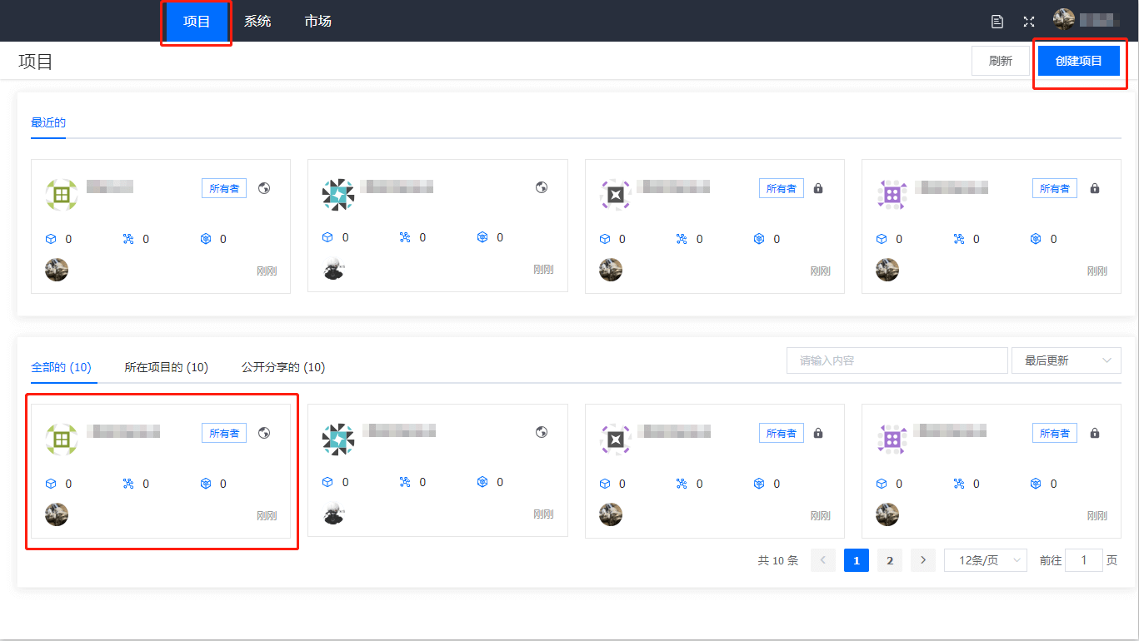This screenshot has width=1139, height=641.
Task: Click the next page arrow
Action: (x=923, y=560)
